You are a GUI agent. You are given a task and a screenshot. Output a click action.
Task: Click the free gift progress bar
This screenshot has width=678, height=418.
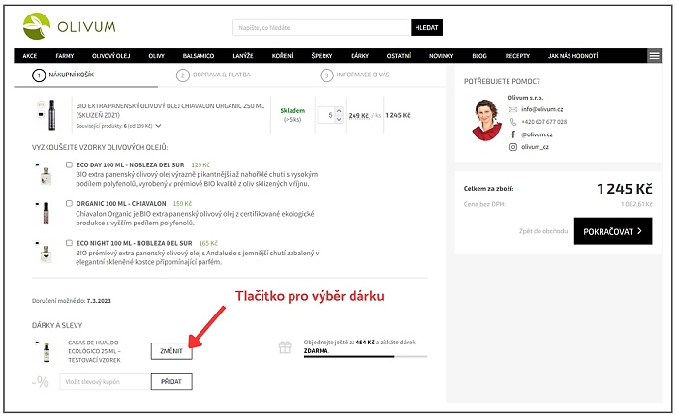365,357
